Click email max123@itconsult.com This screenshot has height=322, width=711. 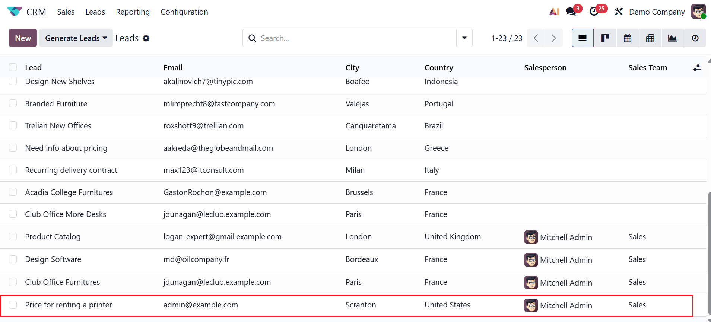pos(203,170)
